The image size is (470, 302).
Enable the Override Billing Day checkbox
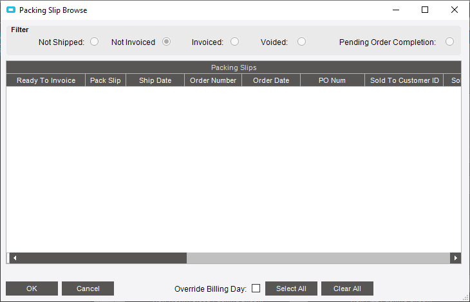[256, 289]
